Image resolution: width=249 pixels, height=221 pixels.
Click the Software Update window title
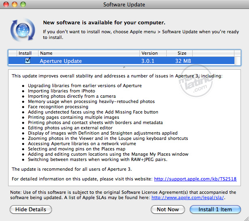(124, 4)
